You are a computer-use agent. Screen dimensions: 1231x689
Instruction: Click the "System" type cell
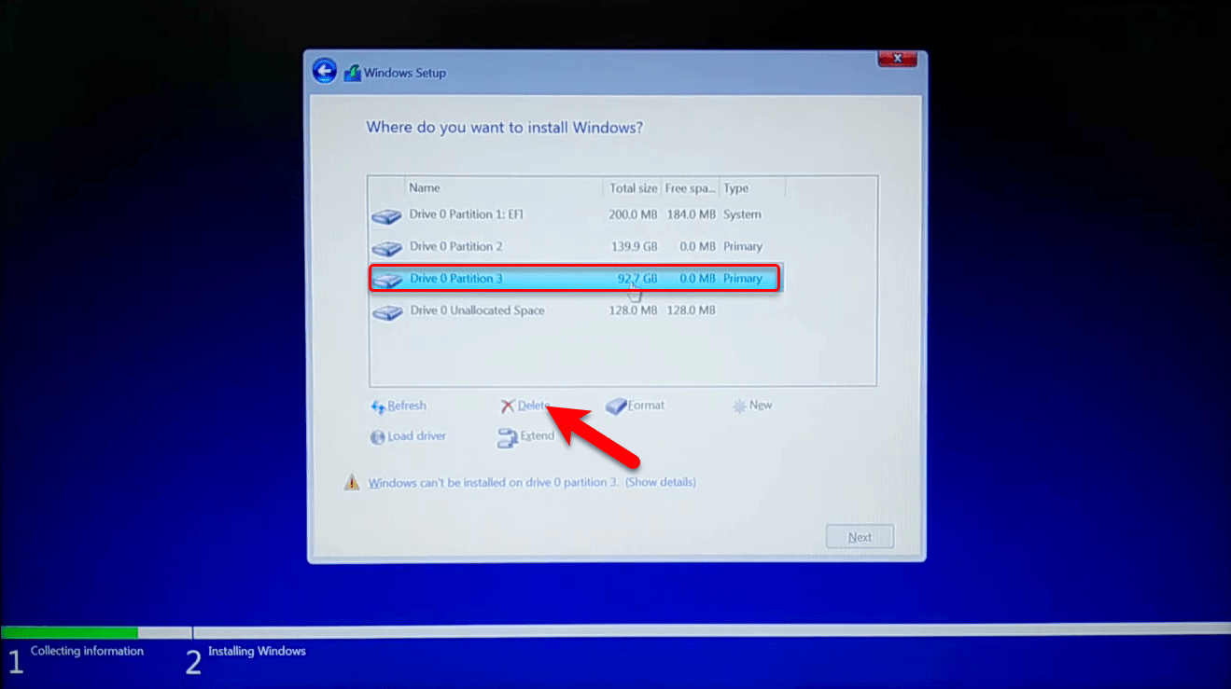(x=743, y=214)
